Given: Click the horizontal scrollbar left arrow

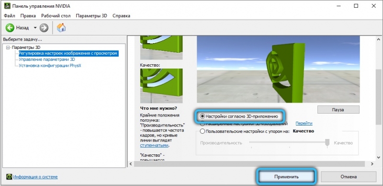Looking at the screenshot, I should click(131, 164).
